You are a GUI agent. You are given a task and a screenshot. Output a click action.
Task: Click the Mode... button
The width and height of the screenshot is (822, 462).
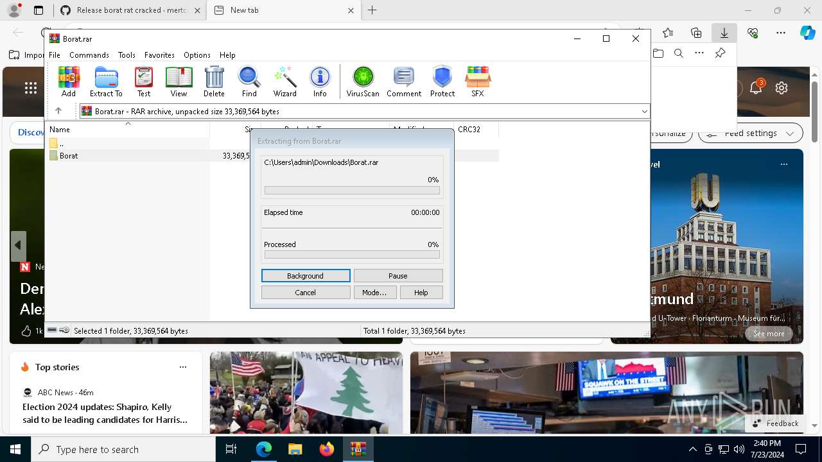(374, 292)
